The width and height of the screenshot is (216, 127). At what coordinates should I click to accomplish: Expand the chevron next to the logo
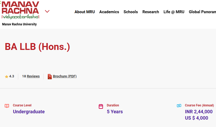[x=47, y=11]
